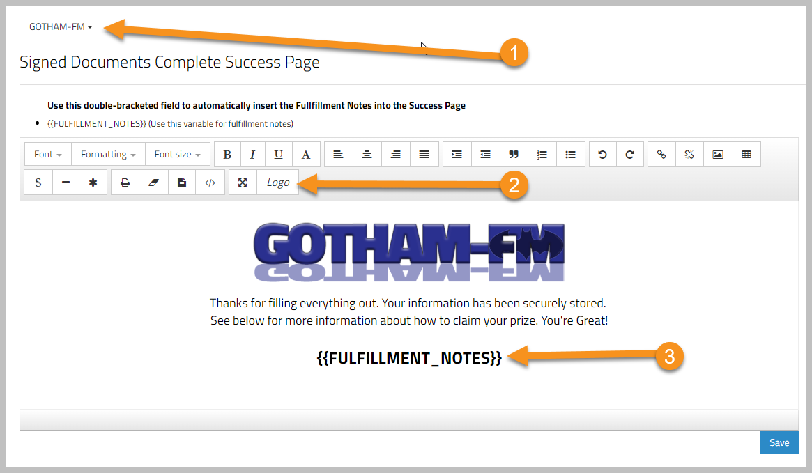
Task: Create a numbered list
Action: pyautogui.click(x=542, y=154)
